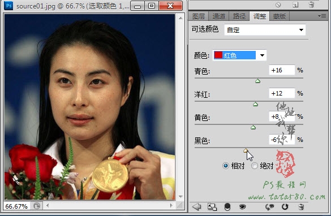Screen dimensions: 331x216
Task: Toggle adjustment layer visibility eye icon
Action: pyautogui.click(x=243, y=207)
